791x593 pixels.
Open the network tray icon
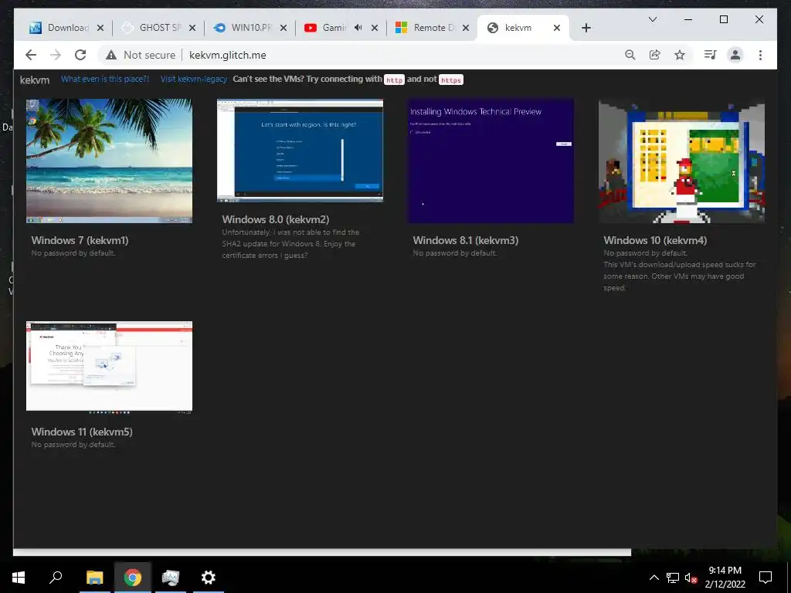tap(673, 578)
